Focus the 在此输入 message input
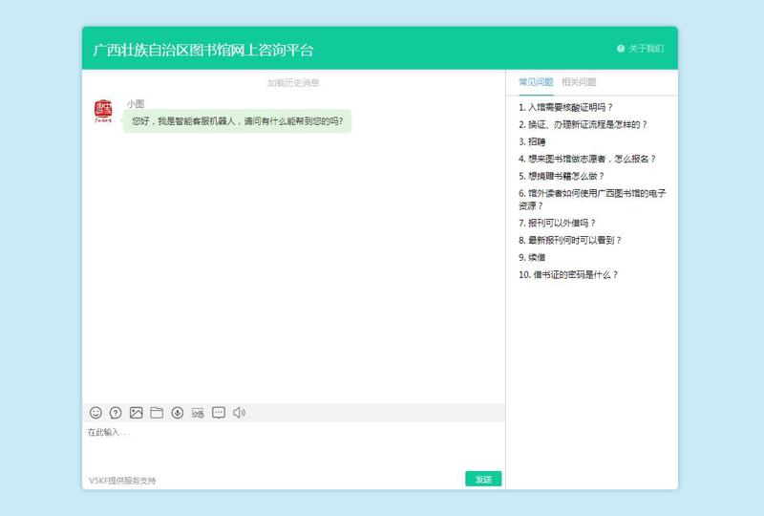Viewport: 764px width, 516px height. 293,444
